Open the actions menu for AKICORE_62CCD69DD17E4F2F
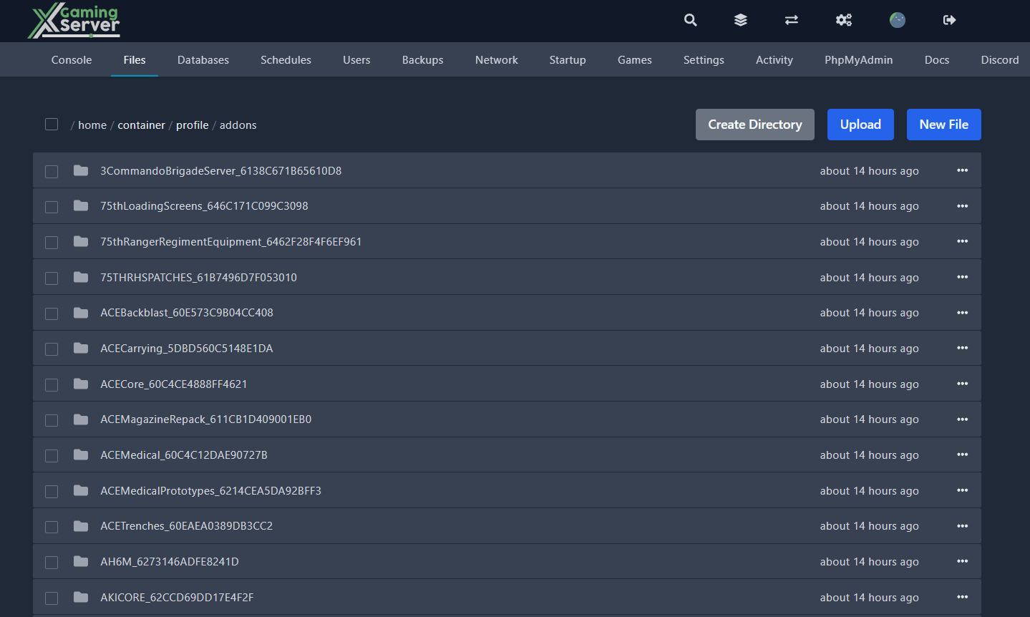Screen dimensions: 1030x617 coord(962,597)
